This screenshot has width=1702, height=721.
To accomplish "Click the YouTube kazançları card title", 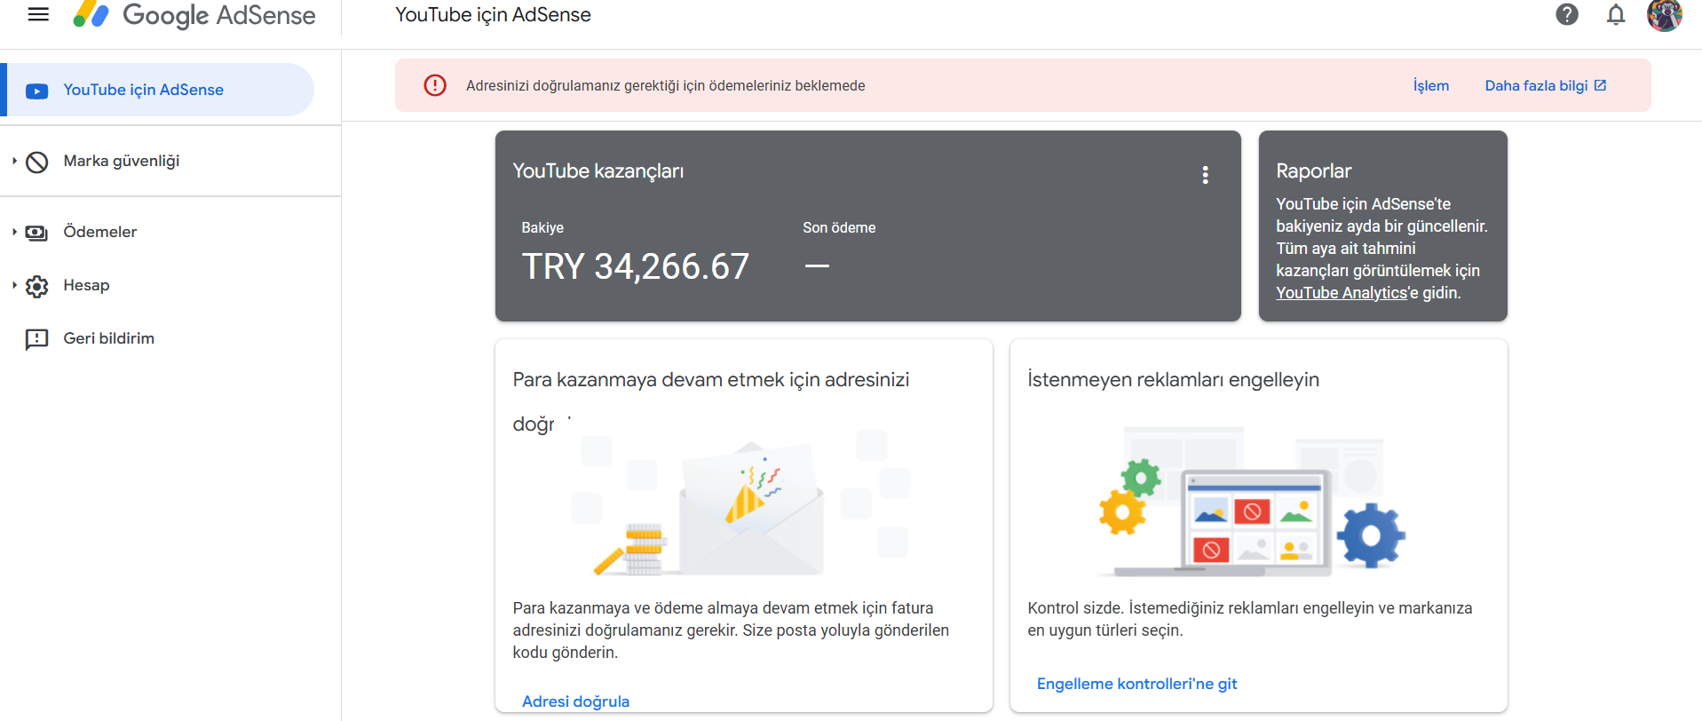I will (598, 170).
